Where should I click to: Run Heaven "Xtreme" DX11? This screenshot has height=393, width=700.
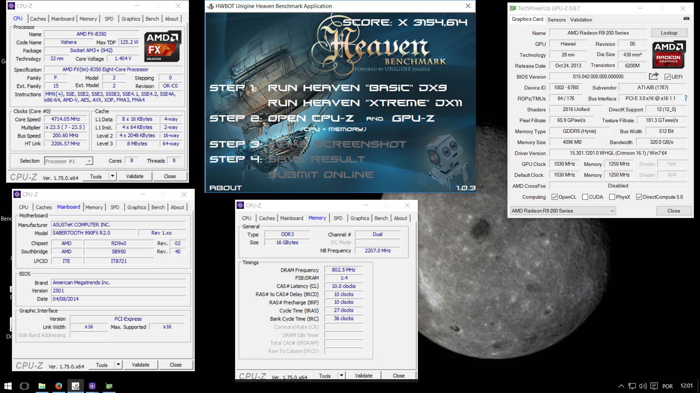(x=365, y=103)
